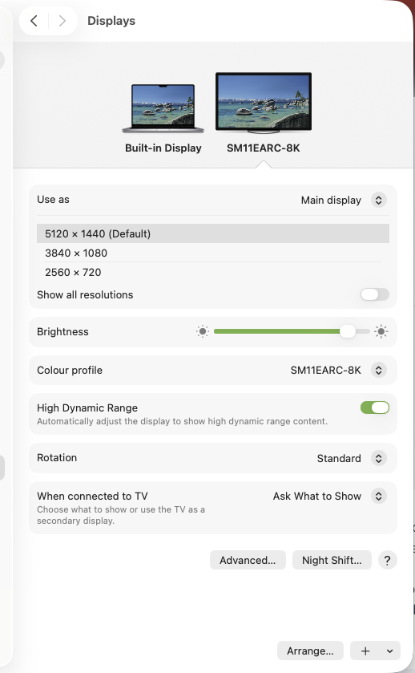This screenshot has width=415, height=673.
Task: Open help with the question mark button
Action: pyautogui.click(x=387, y=560)
